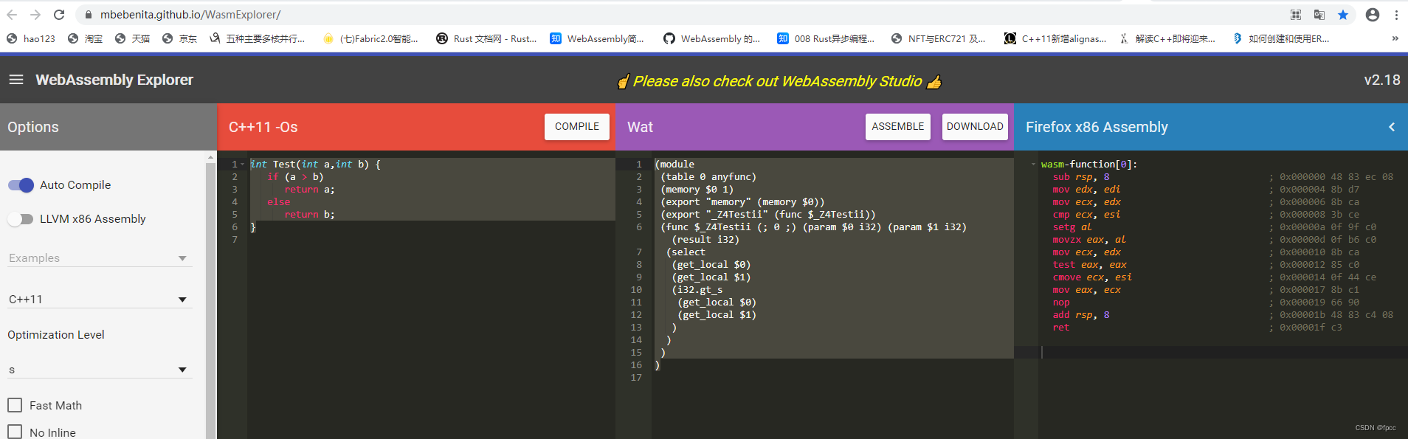Open the WebAssembly简 Zhihu bookmark
Viewport: 1408px width, 439px height.
pos(597,38)
